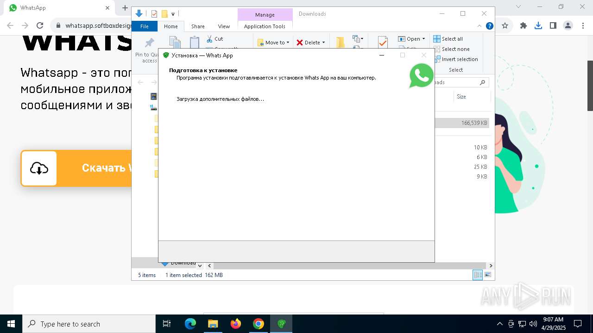Image resolution: width=593 pixels, height=333 pixels.
Task: Reload the Chrome page
Action: coord(40,25)
